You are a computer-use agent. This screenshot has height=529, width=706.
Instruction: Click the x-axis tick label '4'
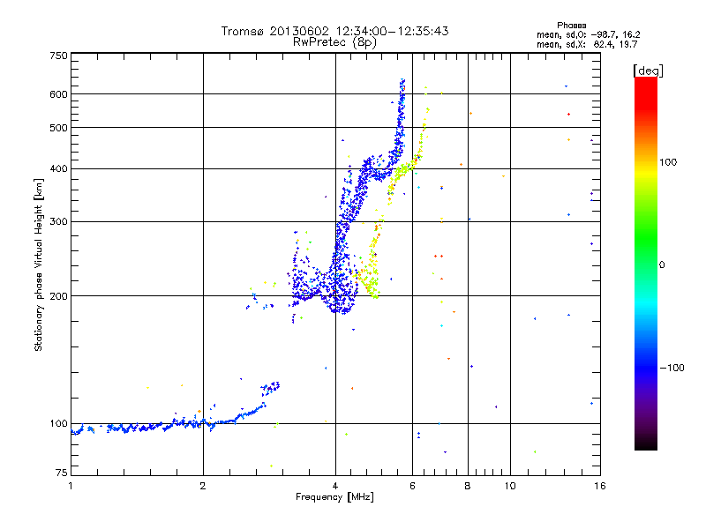pos(335,486)
